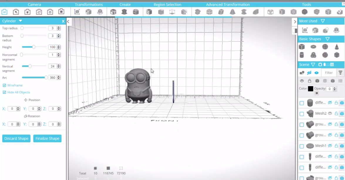
Task: Tick the checkbox for Mesh1
Action: [302, 146]
